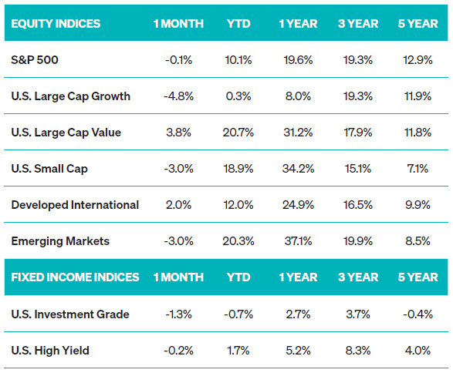Click the equity 5 YEAR column header
This screenshot has width=453, height=373.
coord(418,24)
